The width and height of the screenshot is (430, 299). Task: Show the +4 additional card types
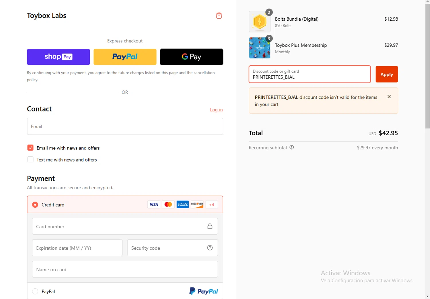(212, 204)
